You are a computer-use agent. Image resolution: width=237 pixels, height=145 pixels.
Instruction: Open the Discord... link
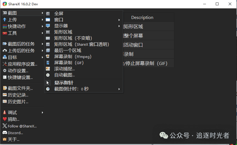[x=15, y=133]
